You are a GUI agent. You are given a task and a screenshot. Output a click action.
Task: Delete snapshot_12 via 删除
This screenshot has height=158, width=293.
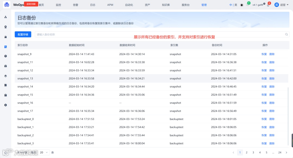(x=272, y=70)
